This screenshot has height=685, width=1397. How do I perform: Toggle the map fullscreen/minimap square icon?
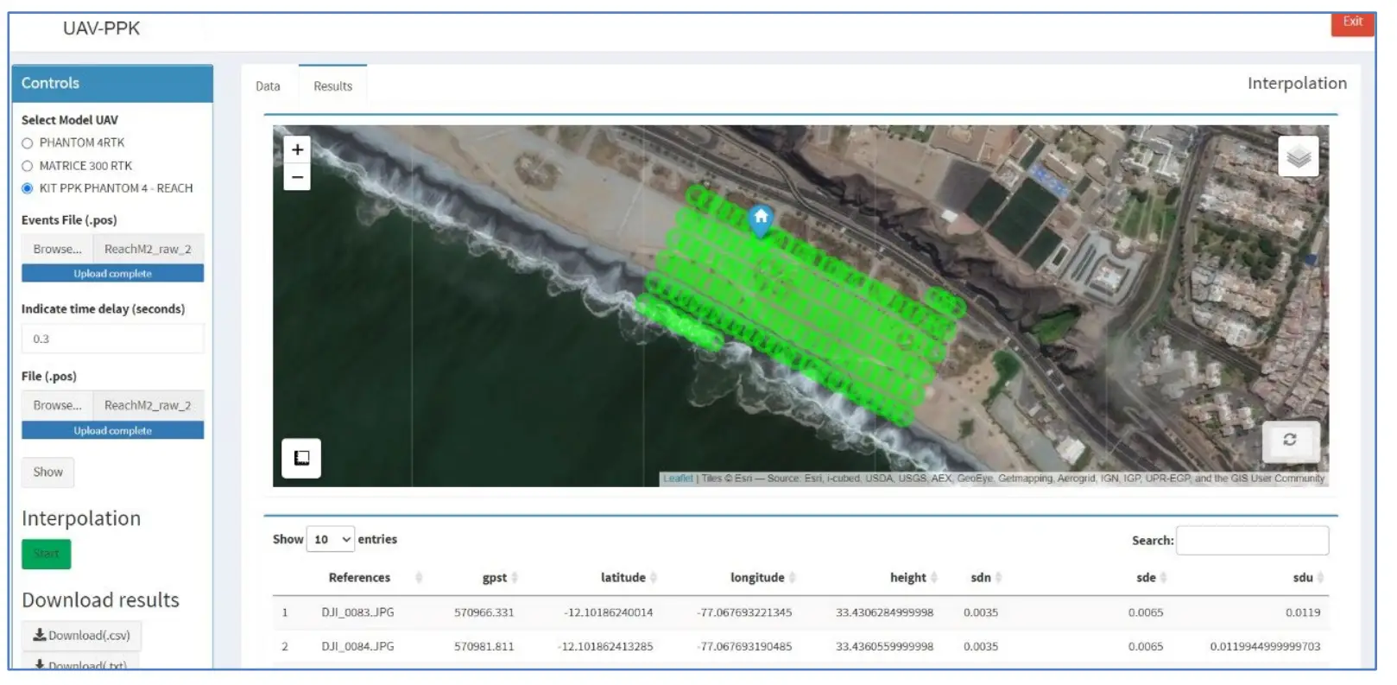tap(301, 458)
